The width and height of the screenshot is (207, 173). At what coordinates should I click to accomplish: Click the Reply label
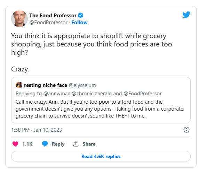click(x=58, y=144)
